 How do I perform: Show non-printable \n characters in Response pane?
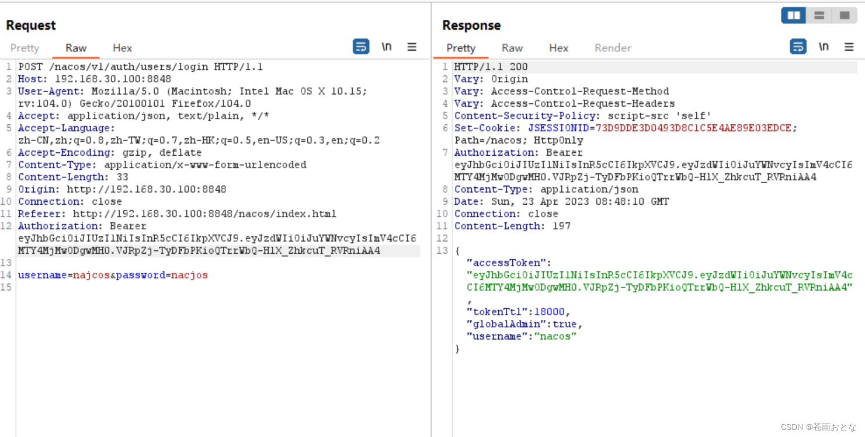824,47
